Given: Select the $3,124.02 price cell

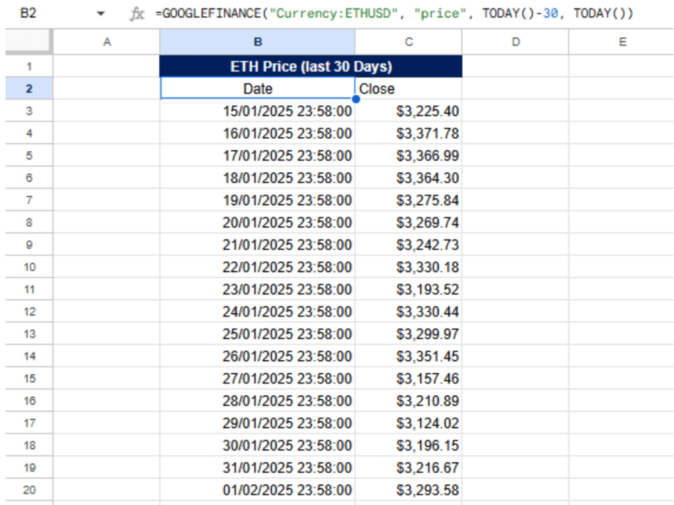Looking at the screenshot, I should 409,423.
